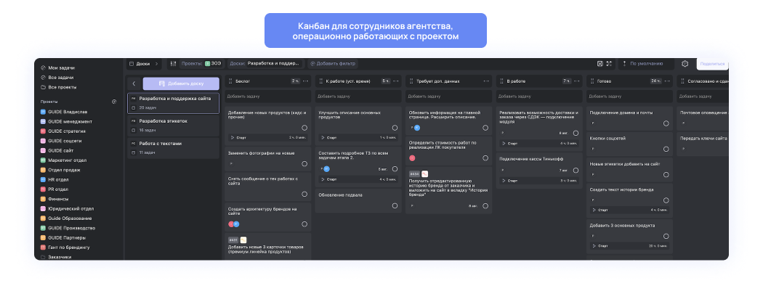
Task: Grab the Готово column drag handle
Action: tap(593, 81)
